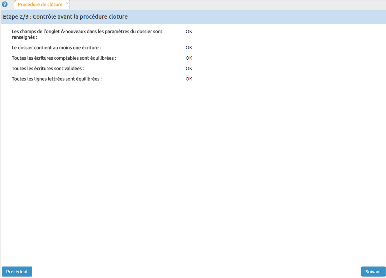Screen dimensions: 386x278
Task: Click the Suivant button
Action: click(x=373, y=272)
